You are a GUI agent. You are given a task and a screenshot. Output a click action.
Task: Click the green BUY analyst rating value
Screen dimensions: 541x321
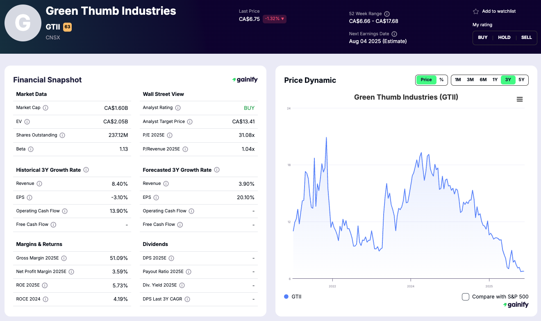click(x=249, y=108)
